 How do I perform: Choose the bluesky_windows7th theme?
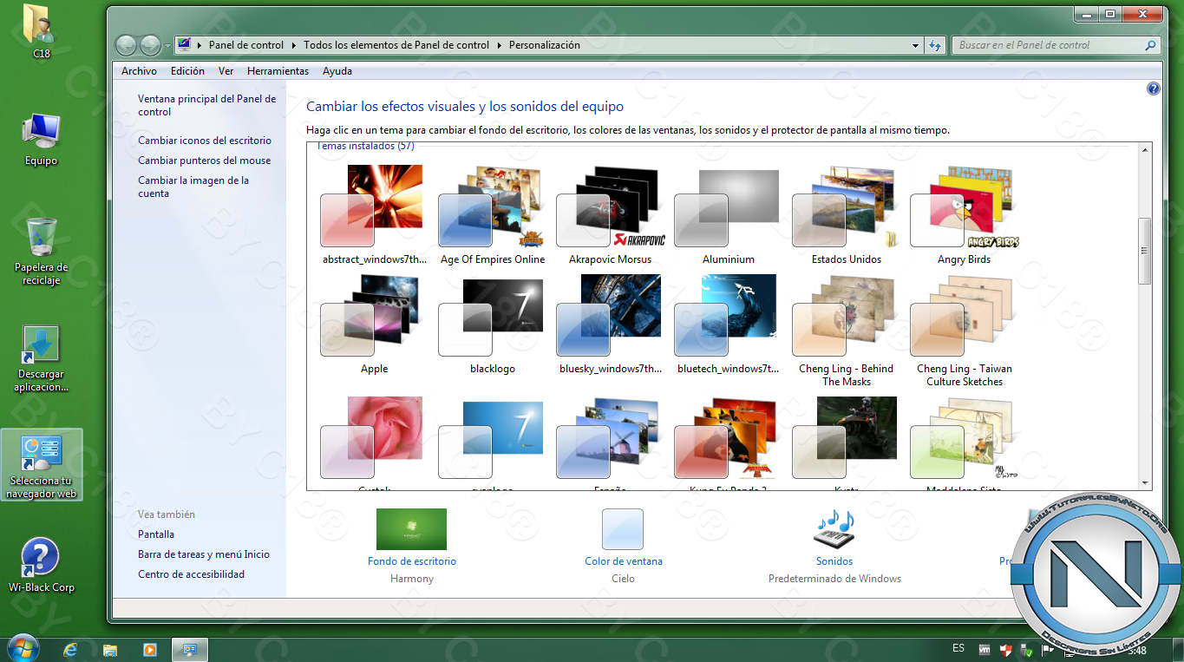tap(610, 324)
